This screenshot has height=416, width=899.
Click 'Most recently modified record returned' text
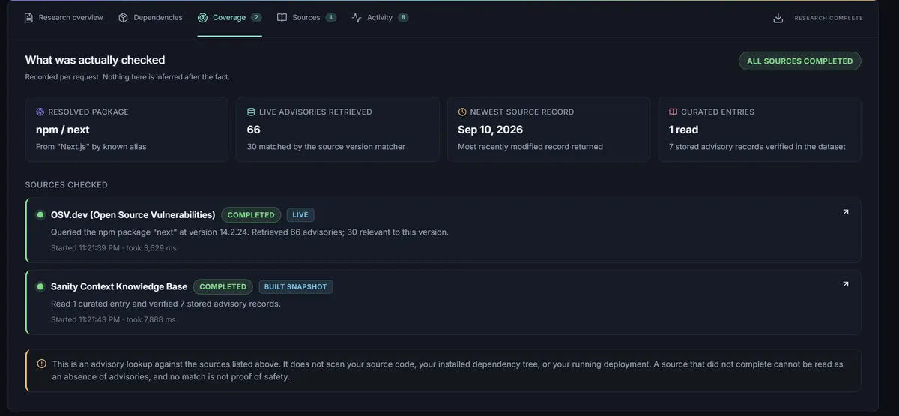point(530,147)
